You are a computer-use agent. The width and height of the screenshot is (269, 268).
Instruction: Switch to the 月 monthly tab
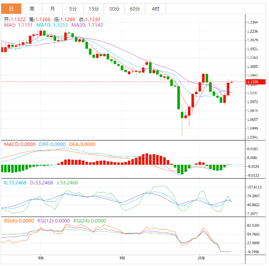pos(53,9)
